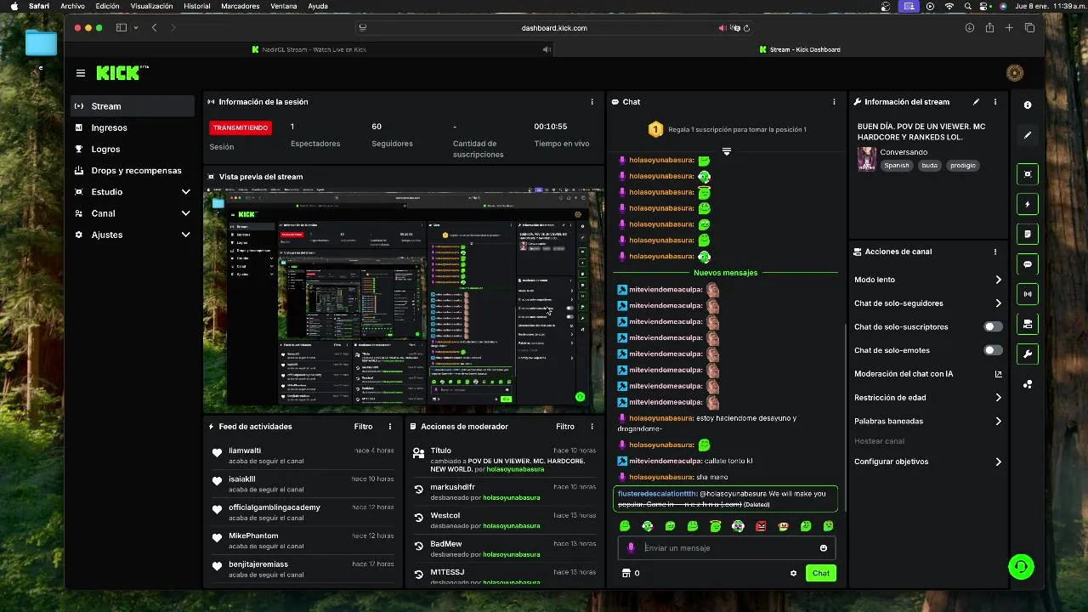Select Stream in the left sidebar
1088x612 pixels.
click(132, 106)
